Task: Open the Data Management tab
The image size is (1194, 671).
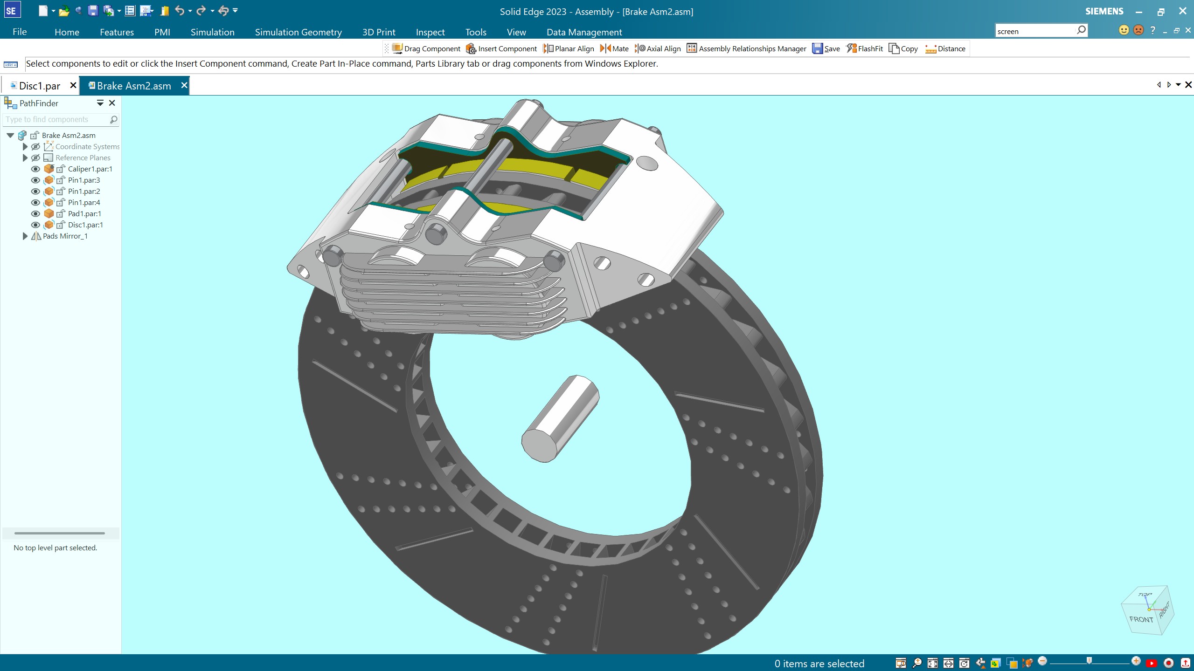Action: click(x=584, y=32)
